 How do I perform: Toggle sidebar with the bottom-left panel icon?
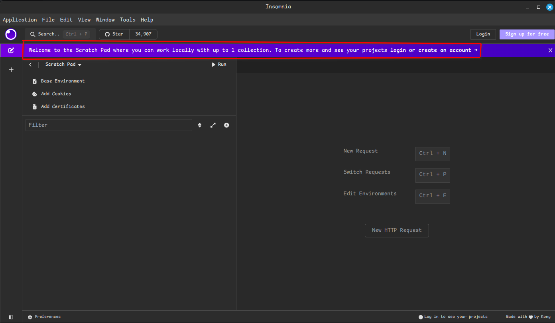pyautogui.click(x=11, y=317)
